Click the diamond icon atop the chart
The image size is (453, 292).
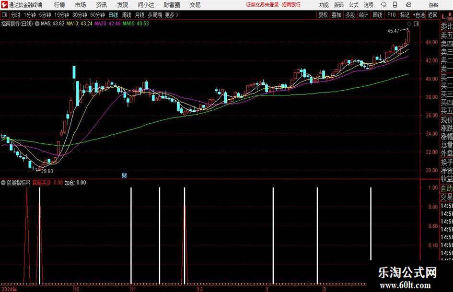point(409,24)
